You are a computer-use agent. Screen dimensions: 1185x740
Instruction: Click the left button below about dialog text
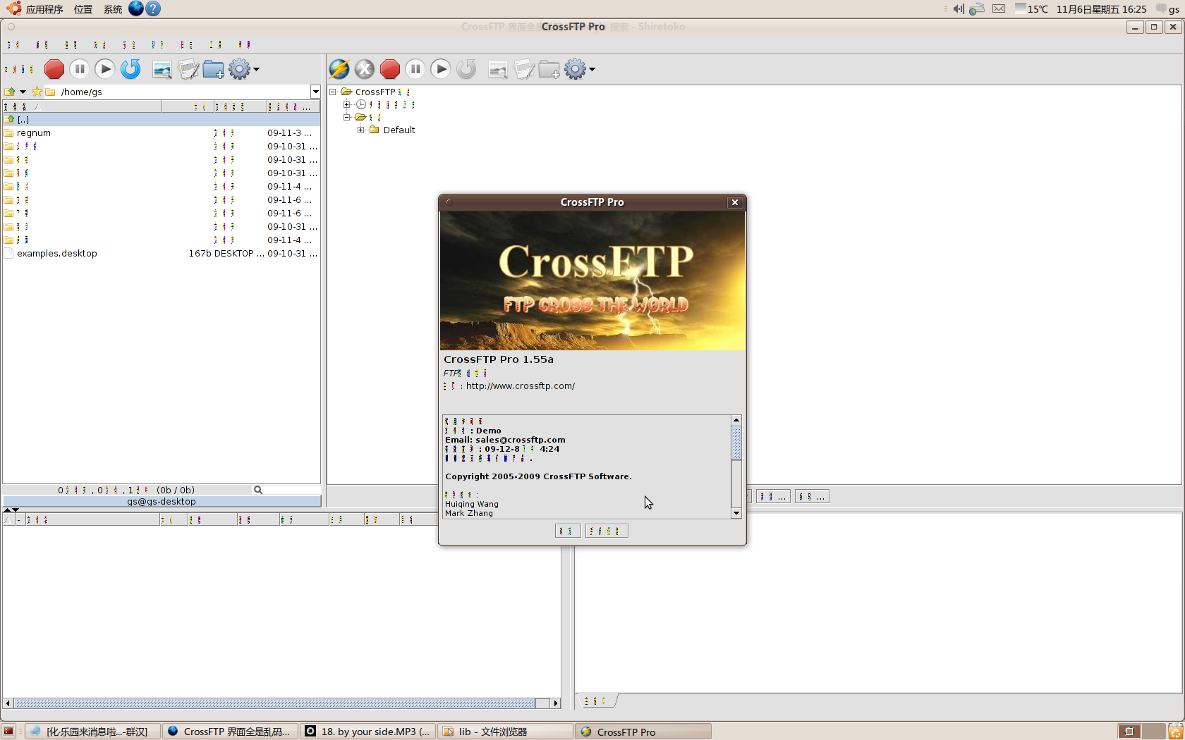pyautogui.click(x=568, y=531)
